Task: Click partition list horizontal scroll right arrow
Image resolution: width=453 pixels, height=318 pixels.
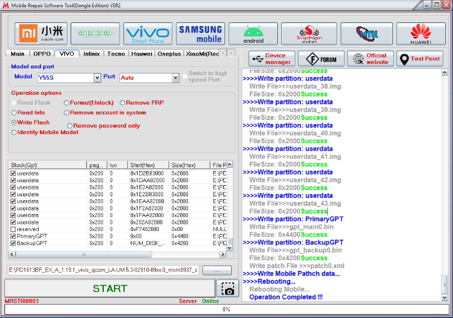Action: pyautogui.click(x=223, y=254)
